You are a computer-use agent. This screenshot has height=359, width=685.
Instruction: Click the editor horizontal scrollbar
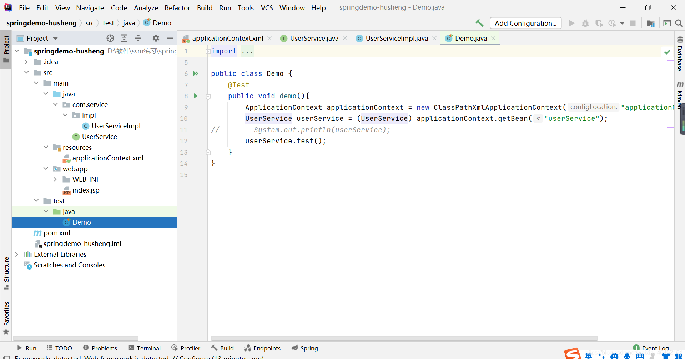[x=404, y=338]
